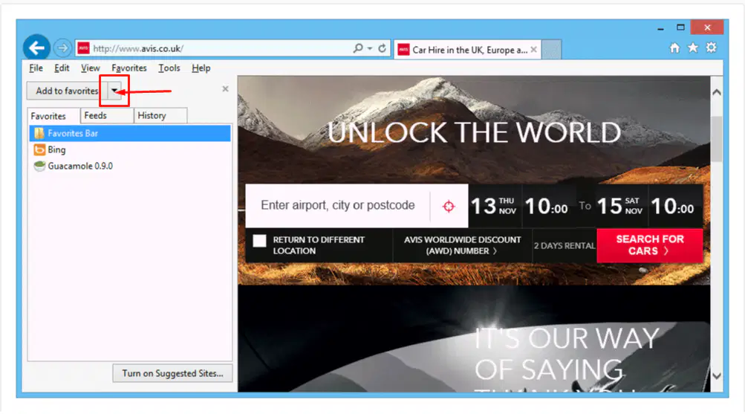Open the address bar autocomplete dropdown arrow

point(370,48)
